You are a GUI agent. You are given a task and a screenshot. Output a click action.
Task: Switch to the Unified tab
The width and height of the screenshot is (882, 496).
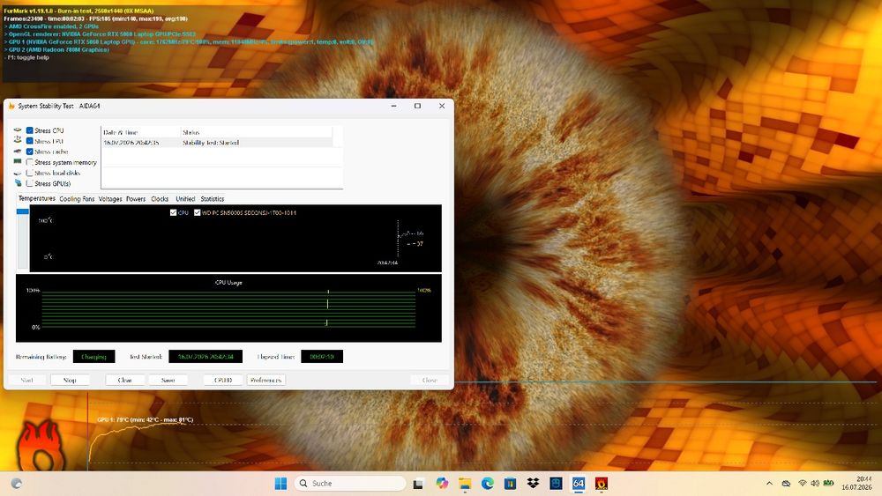click(x=185, y=199)
